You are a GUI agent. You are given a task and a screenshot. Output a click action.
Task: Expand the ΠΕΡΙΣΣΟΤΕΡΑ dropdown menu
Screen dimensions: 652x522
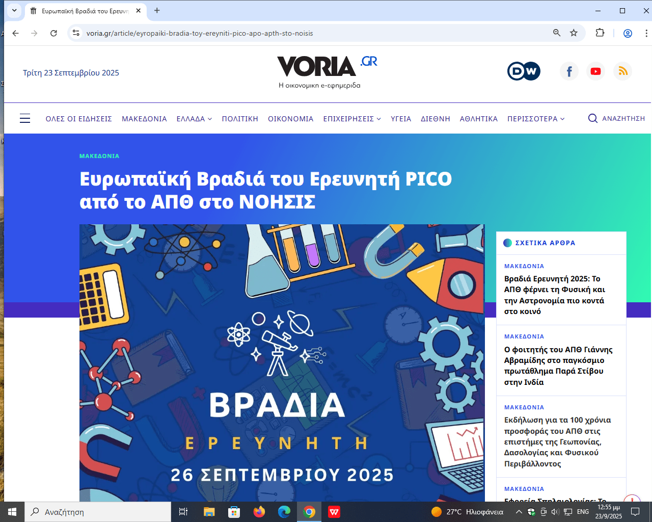[536, 119]
